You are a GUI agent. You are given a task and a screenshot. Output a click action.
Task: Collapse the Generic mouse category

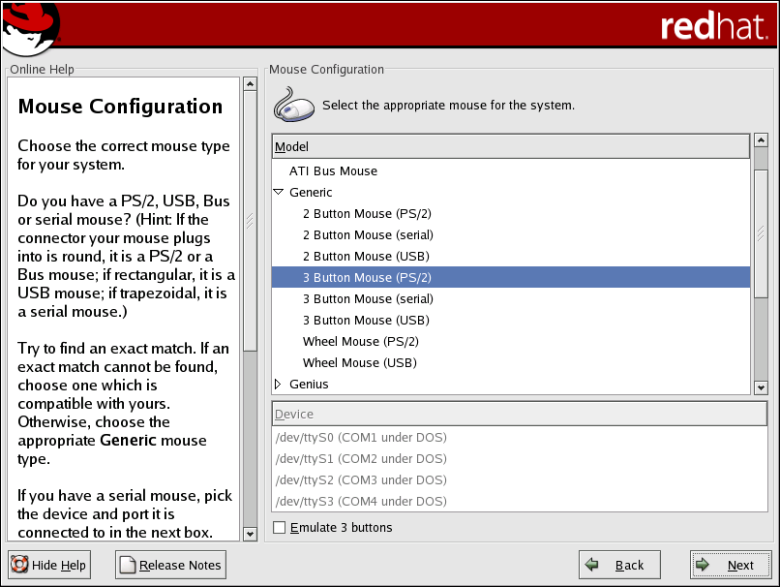(279, 193)
